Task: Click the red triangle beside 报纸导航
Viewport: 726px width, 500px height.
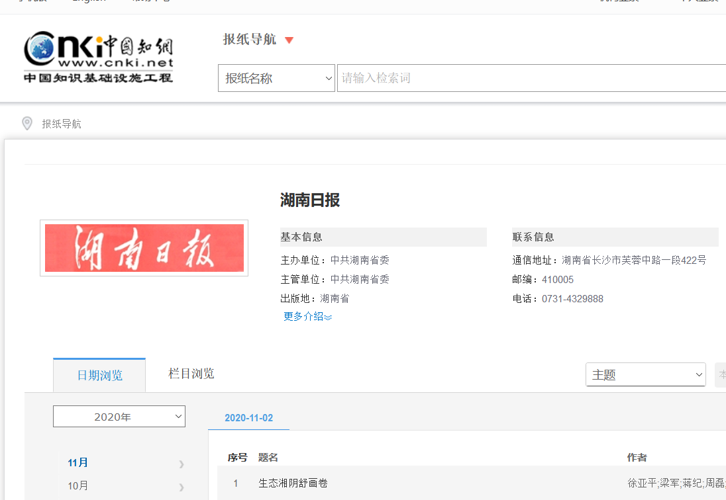Action: [x=289, y=40]
